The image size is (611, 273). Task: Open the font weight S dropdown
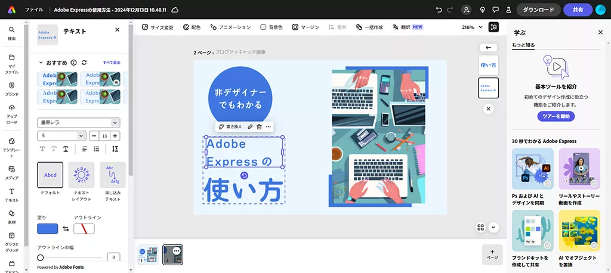coord(61,136)
